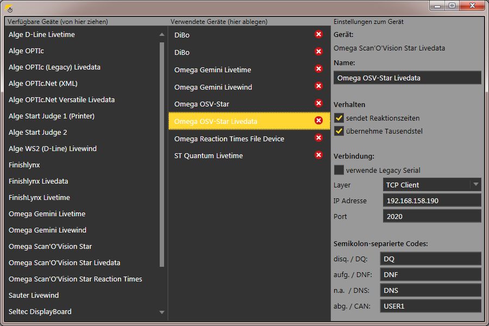Click the aufg. / DNF code field
This screenshot has width=489, height=326.
pos(430,274)
